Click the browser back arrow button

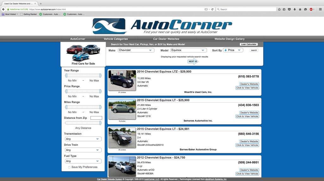tap(3, 9)
